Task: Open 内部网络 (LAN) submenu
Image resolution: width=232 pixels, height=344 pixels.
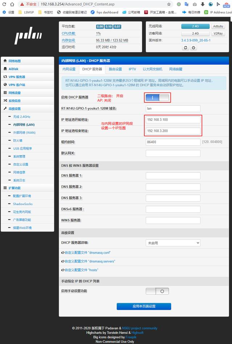Action: [24, 124]
